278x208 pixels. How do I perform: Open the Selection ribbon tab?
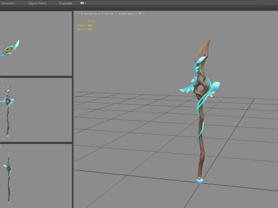[x=8, y=3]
